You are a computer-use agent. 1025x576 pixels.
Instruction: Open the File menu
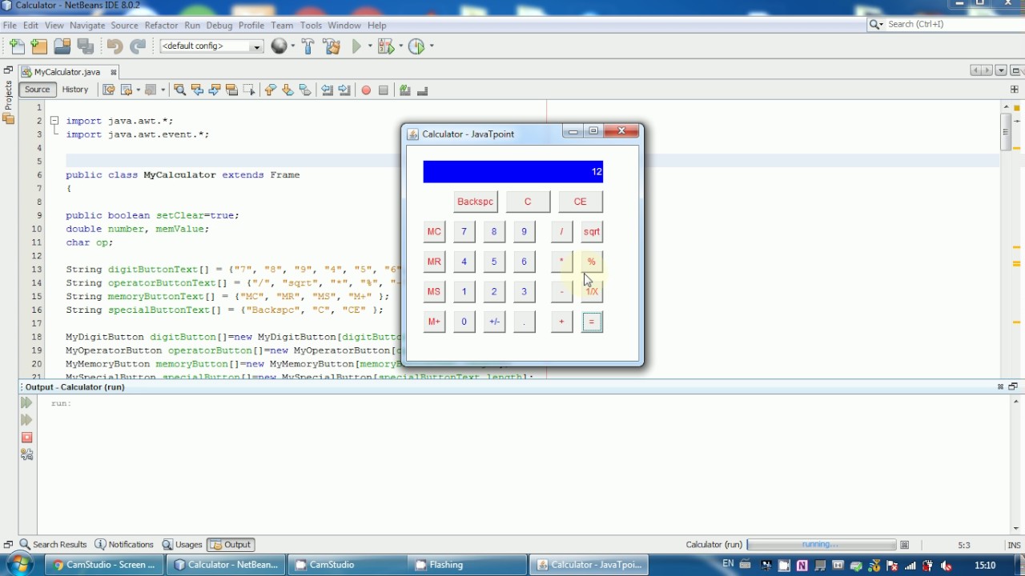pyautogui.click(x=10, y=25)
